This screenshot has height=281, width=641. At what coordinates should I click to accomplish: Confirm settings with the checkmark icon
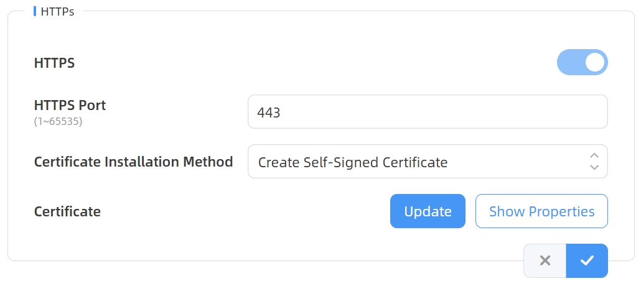click(587, 260)
